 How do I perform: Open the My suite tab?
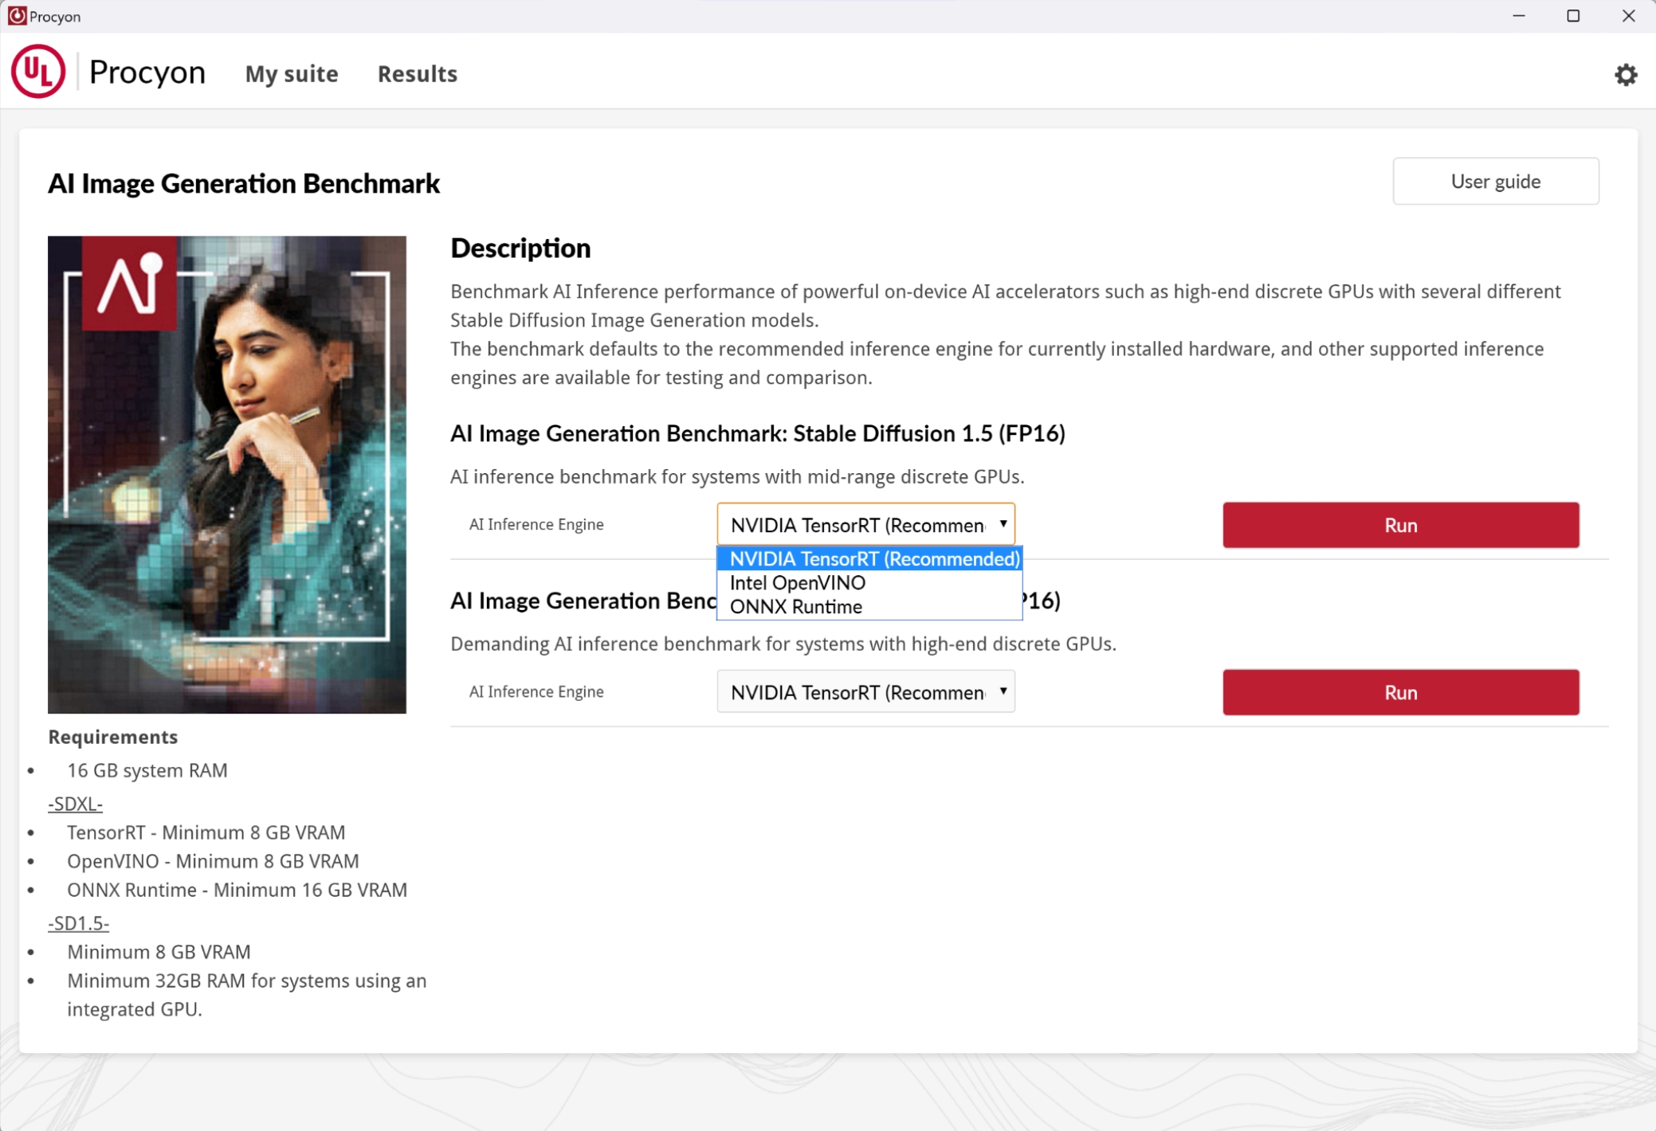click(x=292, y=73)
